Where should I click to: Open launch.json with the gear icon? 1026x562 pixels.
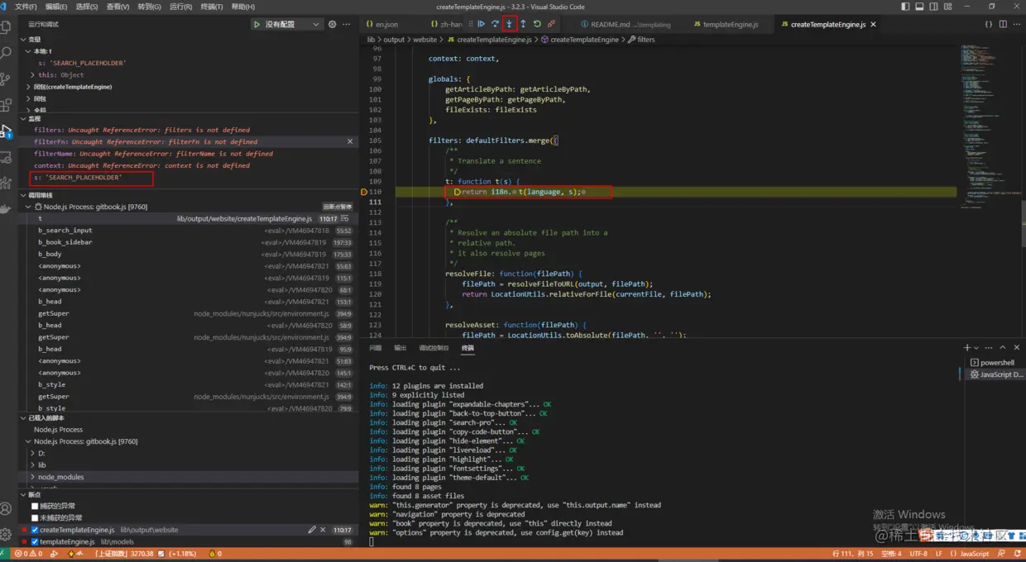(333, 25)
